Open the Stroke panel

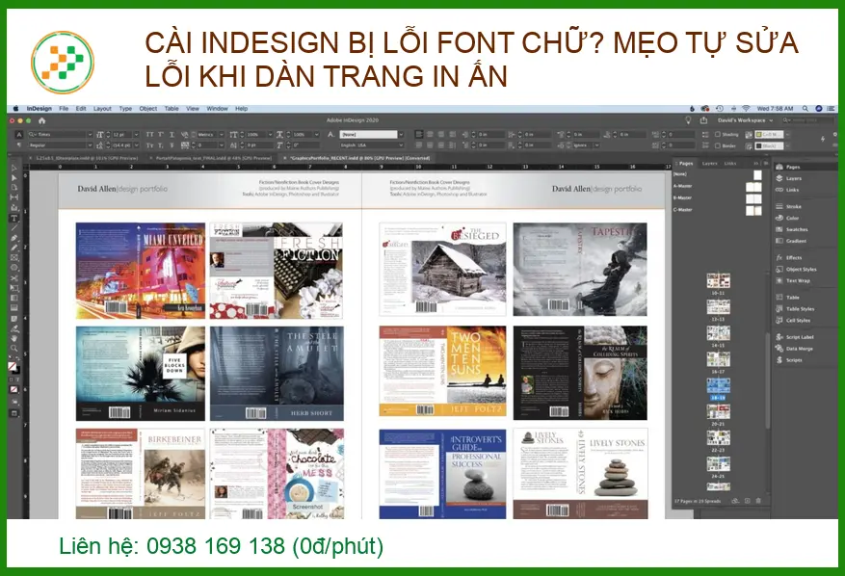(789, 206)
